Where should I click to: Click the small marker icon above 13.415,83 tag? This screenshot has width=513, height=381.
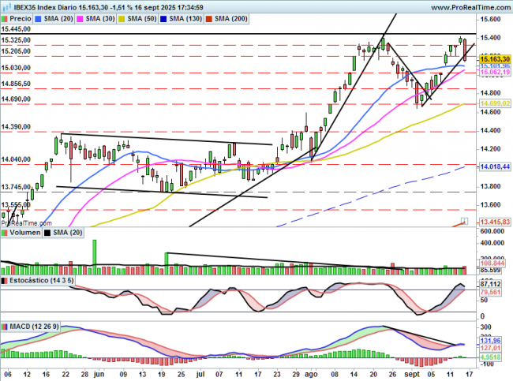[x=464, y=221]
